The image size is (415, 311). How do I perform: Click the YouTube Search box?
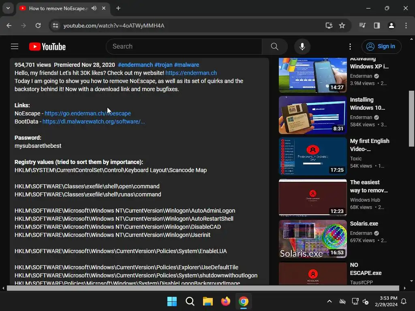[x=184, y=46]
